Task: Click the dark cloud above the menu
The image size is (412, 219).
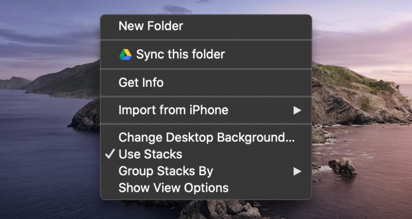Action: click(x=177, y=9)
